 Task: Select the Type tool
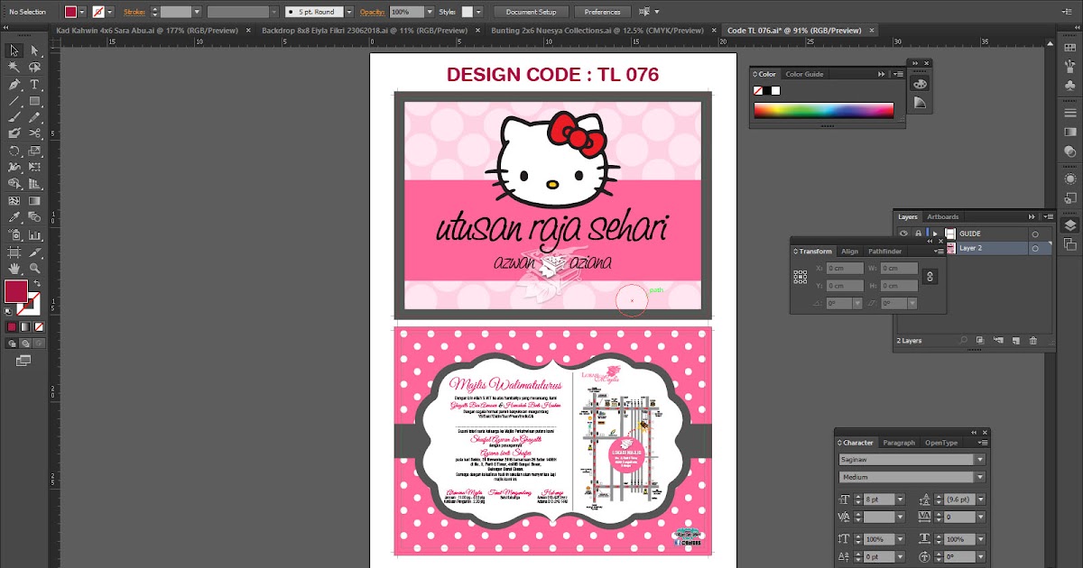pyautogui.click(x=35, y=84)
